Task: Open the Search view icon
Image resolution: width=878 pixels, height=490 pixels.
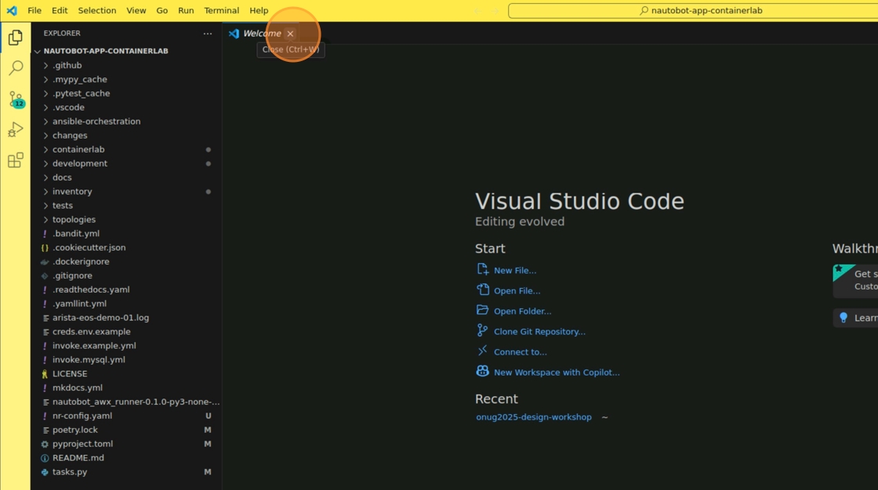Action: coord(15,69)
